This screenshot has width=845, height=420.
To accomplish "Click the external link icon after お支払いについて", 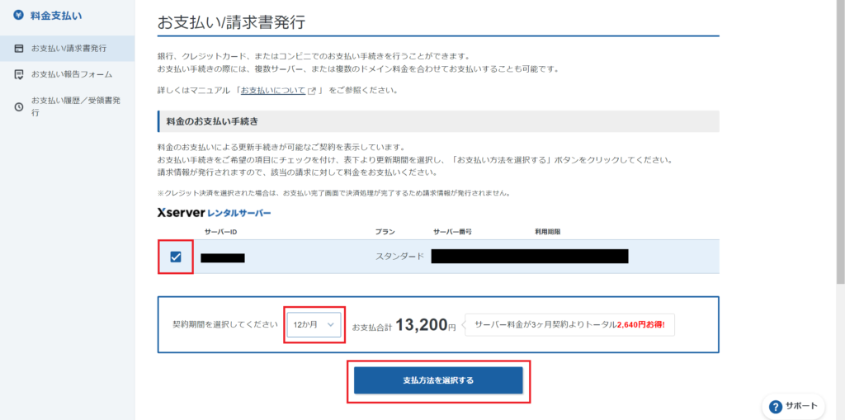I will click(x=311, y=91).
